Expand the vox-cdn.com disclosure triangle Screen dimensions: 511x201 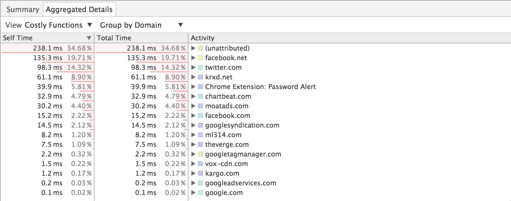tap(194, 164)
